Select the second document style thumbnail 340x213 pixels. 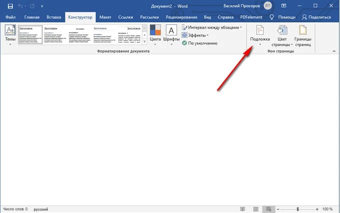coord(55,35)
